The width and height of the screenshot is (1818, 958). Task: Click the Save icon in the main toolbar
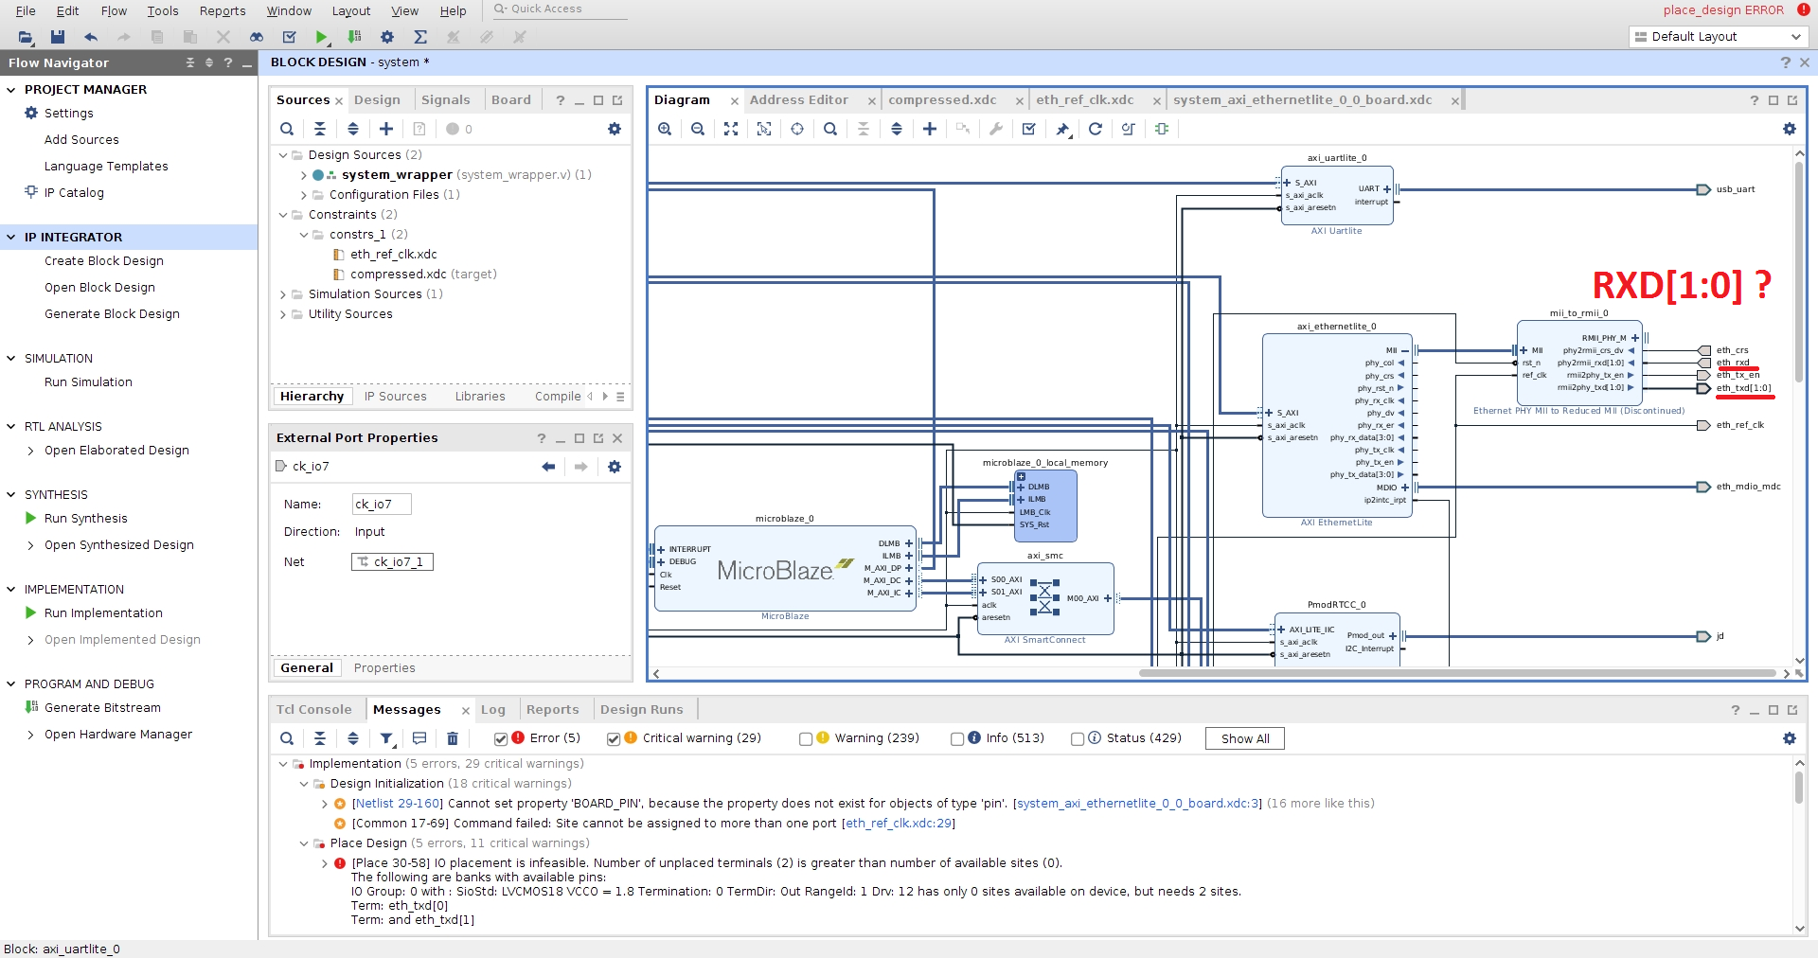click(x=58, y=37)
